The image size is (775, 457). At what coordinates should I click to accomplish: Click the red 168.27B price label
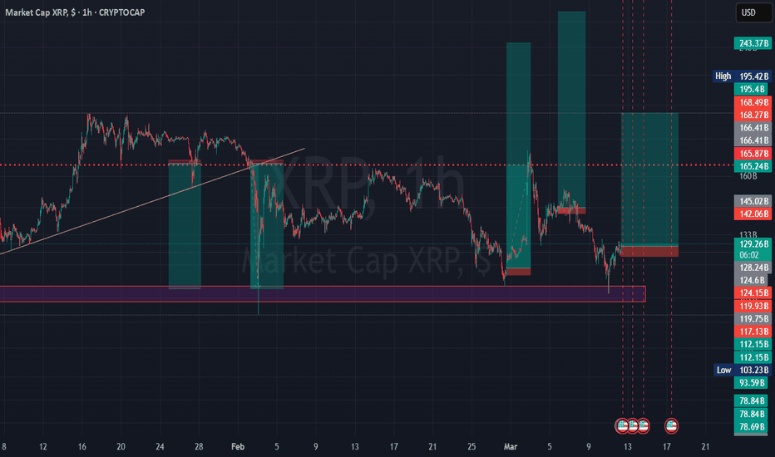click(x=753, y=115)
